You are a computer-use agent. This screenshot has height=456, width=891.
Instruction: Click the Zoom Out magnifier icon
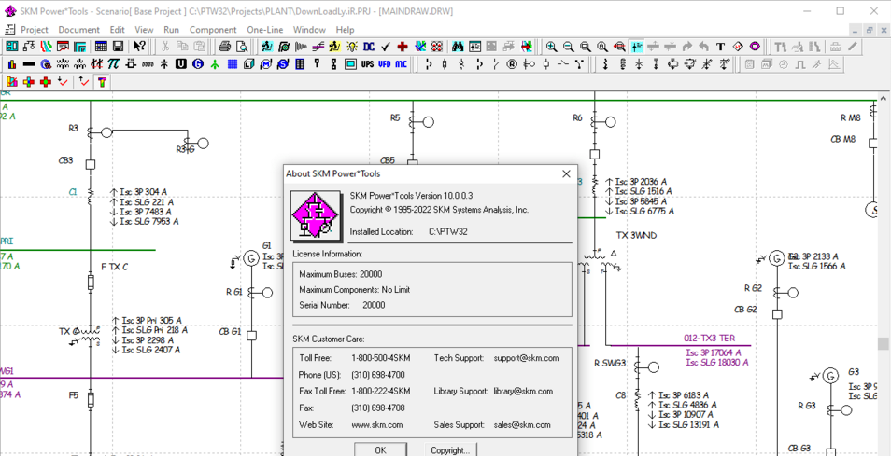pos(568,47)
